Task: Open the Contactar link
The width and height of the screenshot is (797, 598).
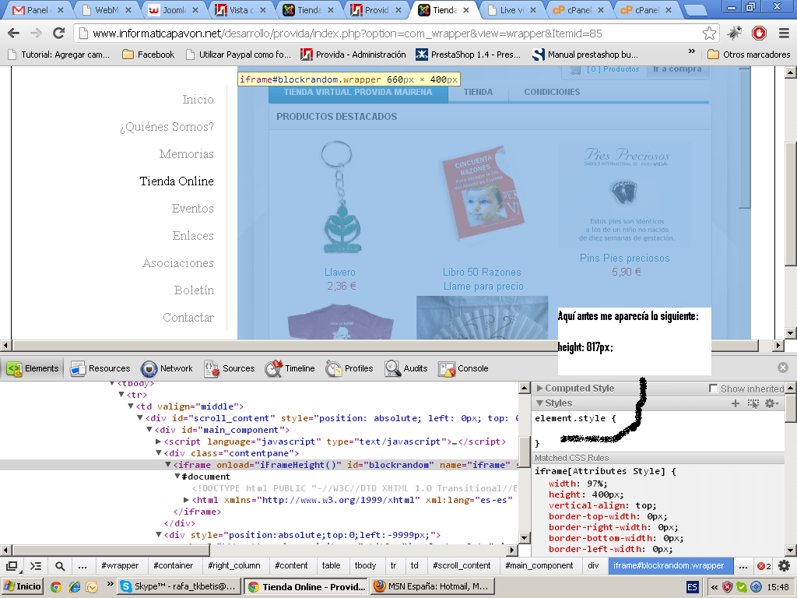Action: (x=188, y=318)
